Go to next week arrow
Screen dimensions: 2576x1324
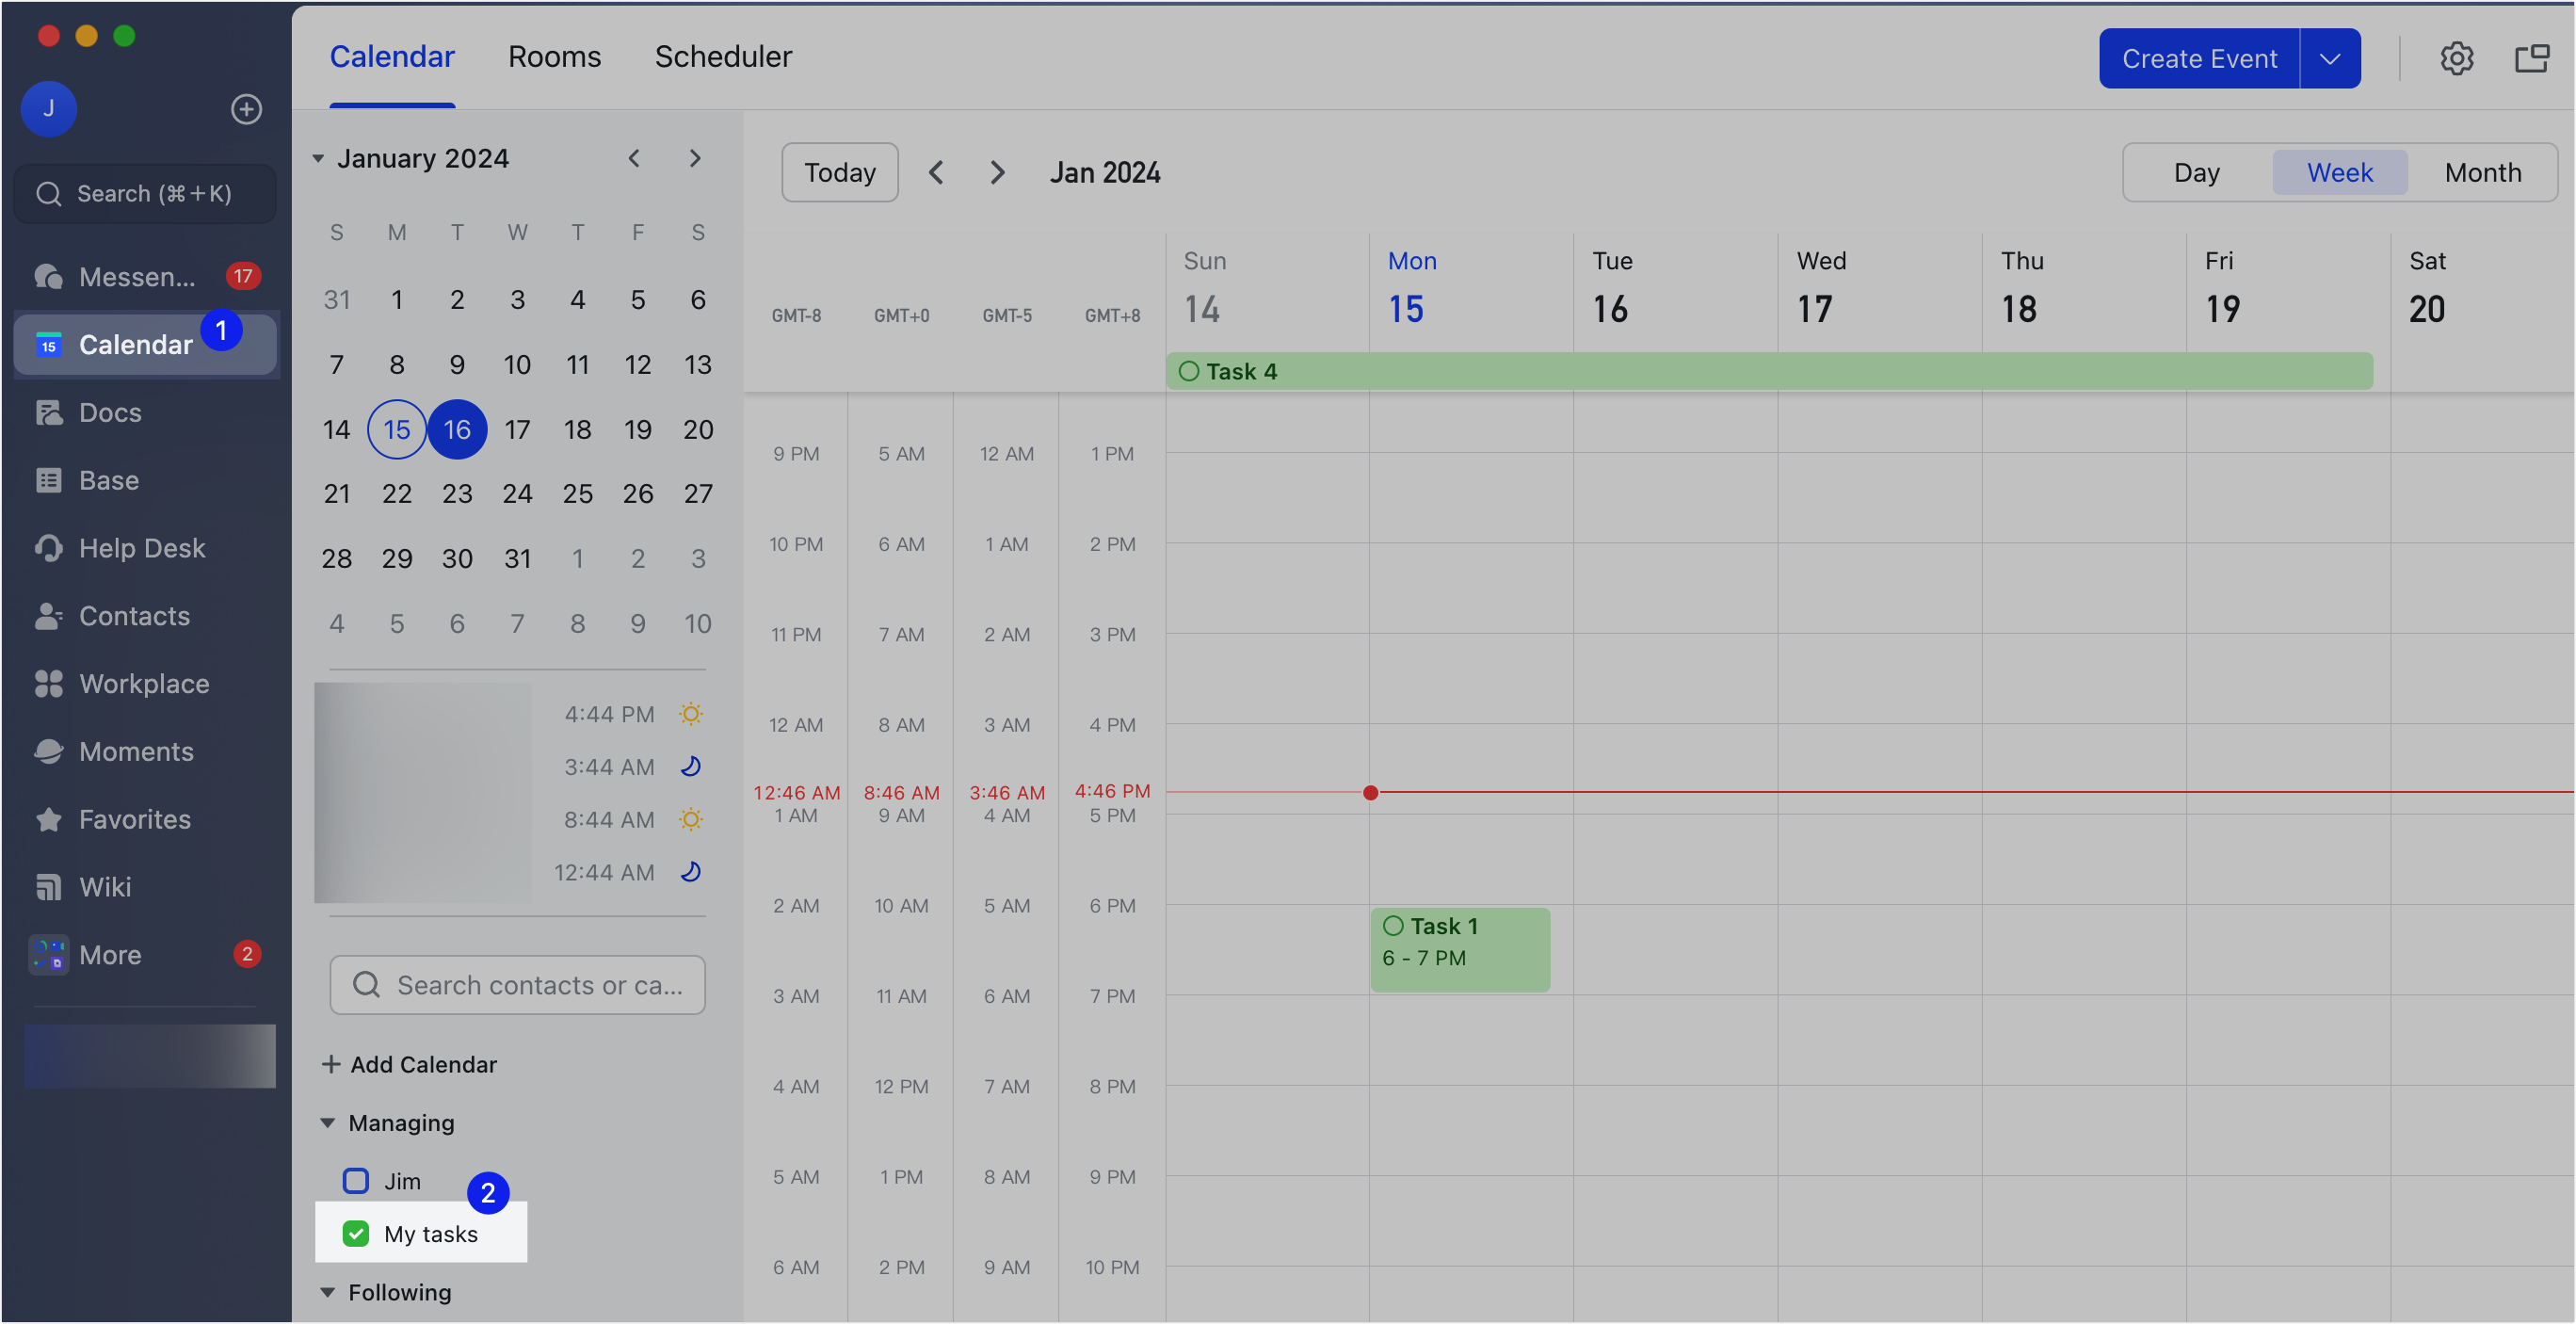coord(996,173)
